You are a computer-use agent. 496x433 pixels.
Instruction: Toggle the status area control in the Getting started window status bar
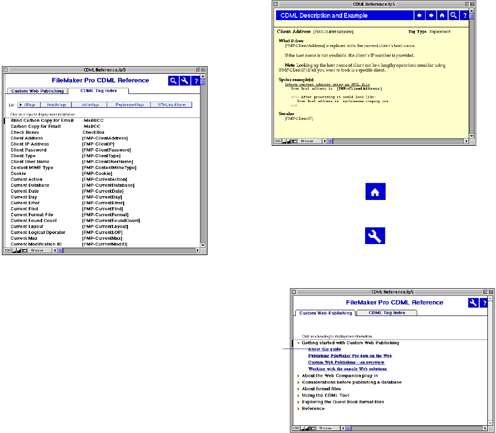(x=312, y=428)
